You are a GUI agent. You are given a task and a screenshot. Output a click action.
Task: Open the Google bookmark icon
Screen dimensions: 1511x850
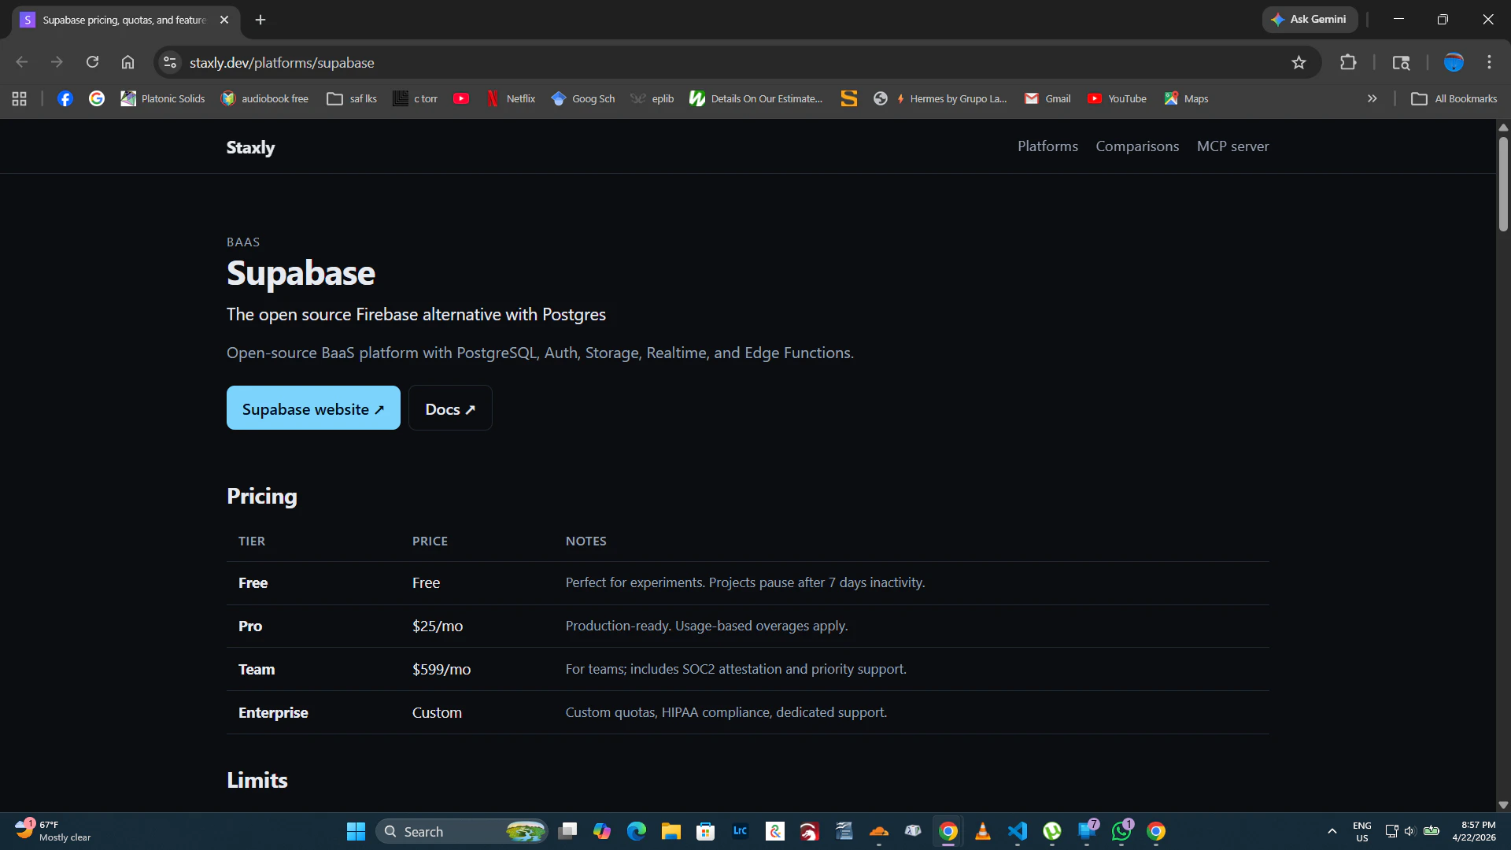pos(97,98)
